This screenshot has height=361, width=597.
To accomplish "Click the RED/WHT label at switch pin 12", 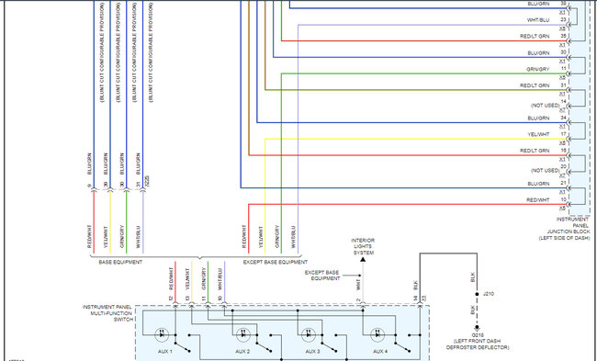I will [x=171, y=278].
